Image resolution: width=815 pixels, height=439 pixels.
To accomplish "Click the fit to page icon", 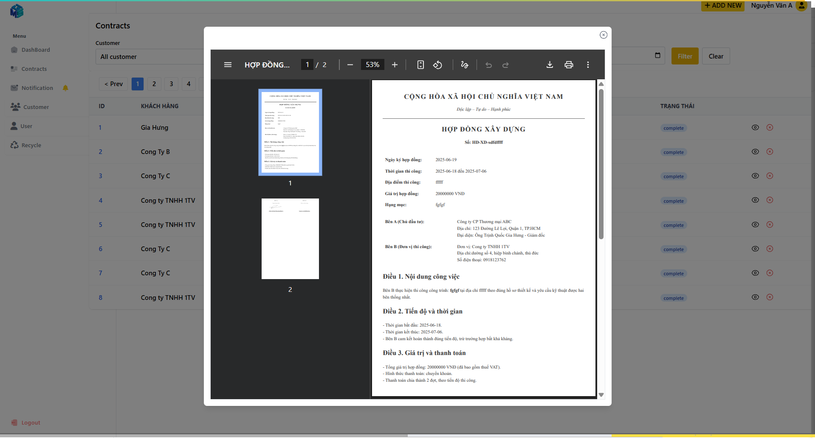I will click(x=420, y=65).
